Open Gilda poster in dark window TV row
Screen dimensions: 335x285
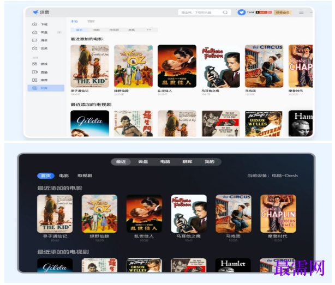click(x=55, y=265)
